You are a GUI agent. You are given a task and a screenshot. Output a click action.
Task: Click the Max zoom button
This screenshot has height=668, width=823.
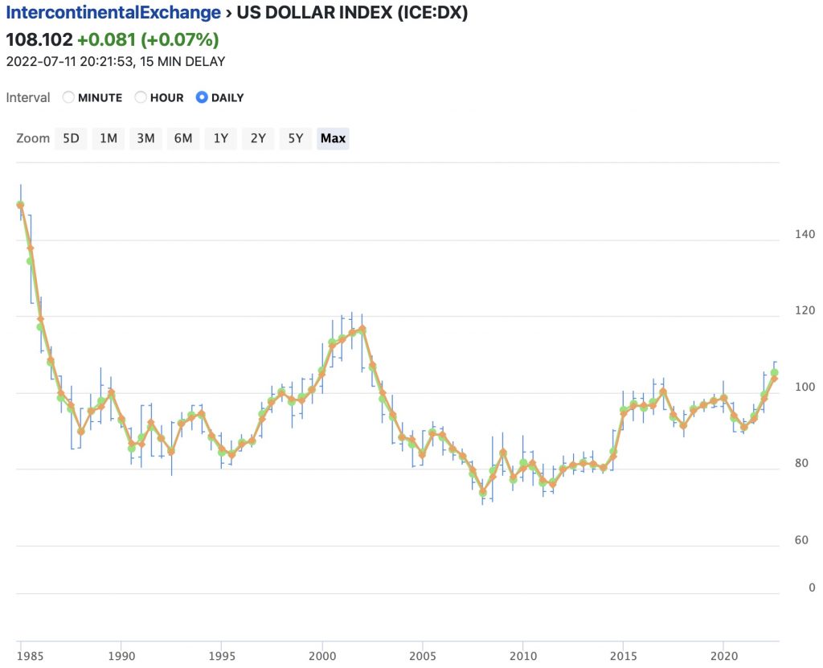click(333, 138)
